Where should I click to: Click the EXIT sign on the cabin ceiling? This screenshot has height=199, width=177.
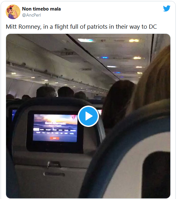pyautogui.click(x=69, y=54)
